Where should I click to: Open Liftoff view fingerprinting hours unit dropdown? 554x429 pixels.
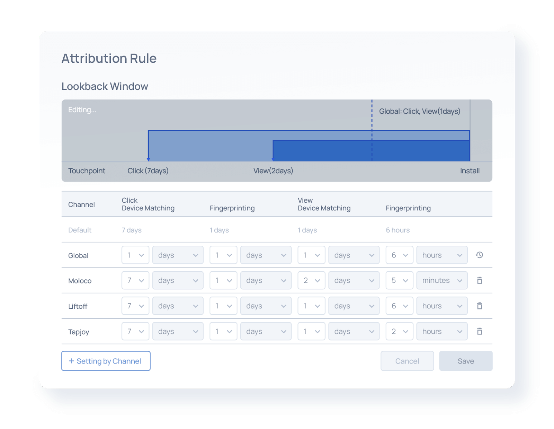pyautogui.click(x=442, y=306)
